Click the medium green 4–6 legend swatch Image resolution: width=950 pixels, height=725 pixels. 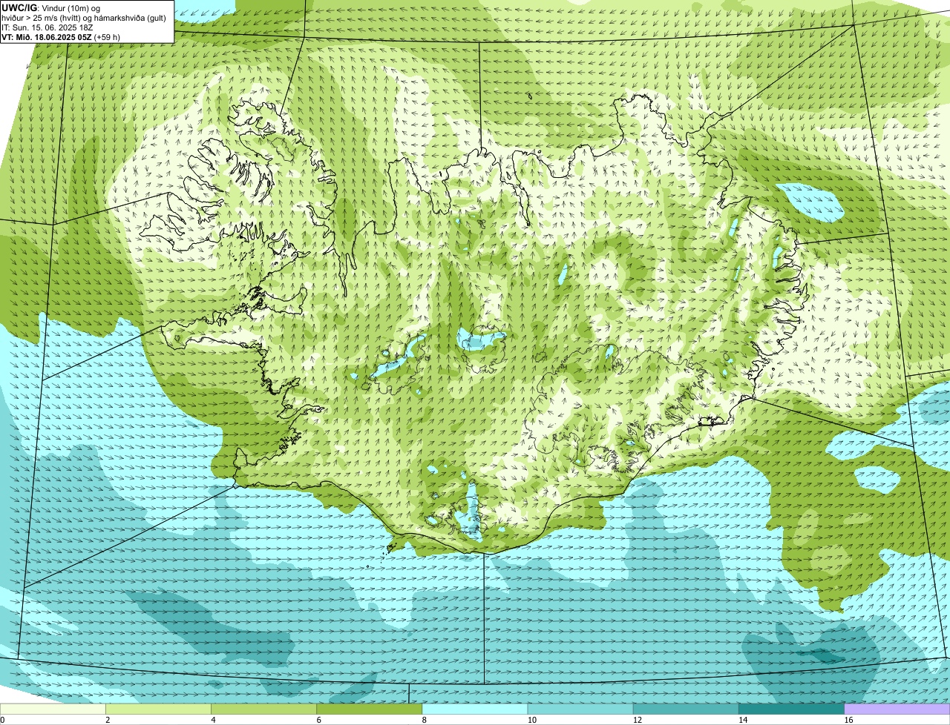264,709
